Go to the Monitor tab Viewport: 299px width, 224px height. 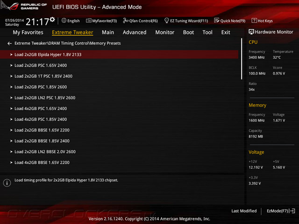tap(165, 32)
